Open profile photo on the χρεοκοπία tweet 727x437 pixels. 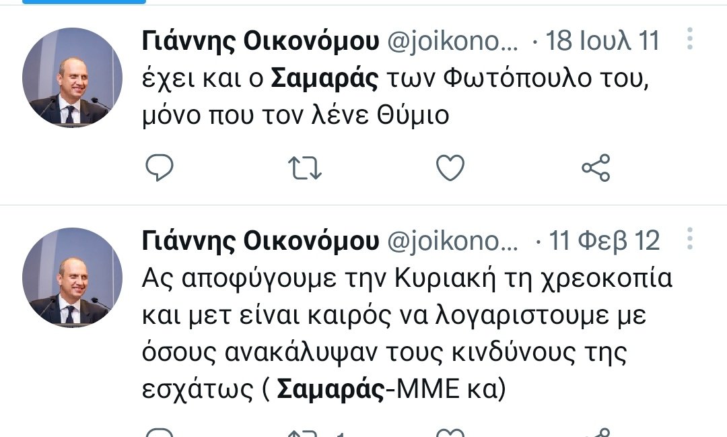[72, 277]
